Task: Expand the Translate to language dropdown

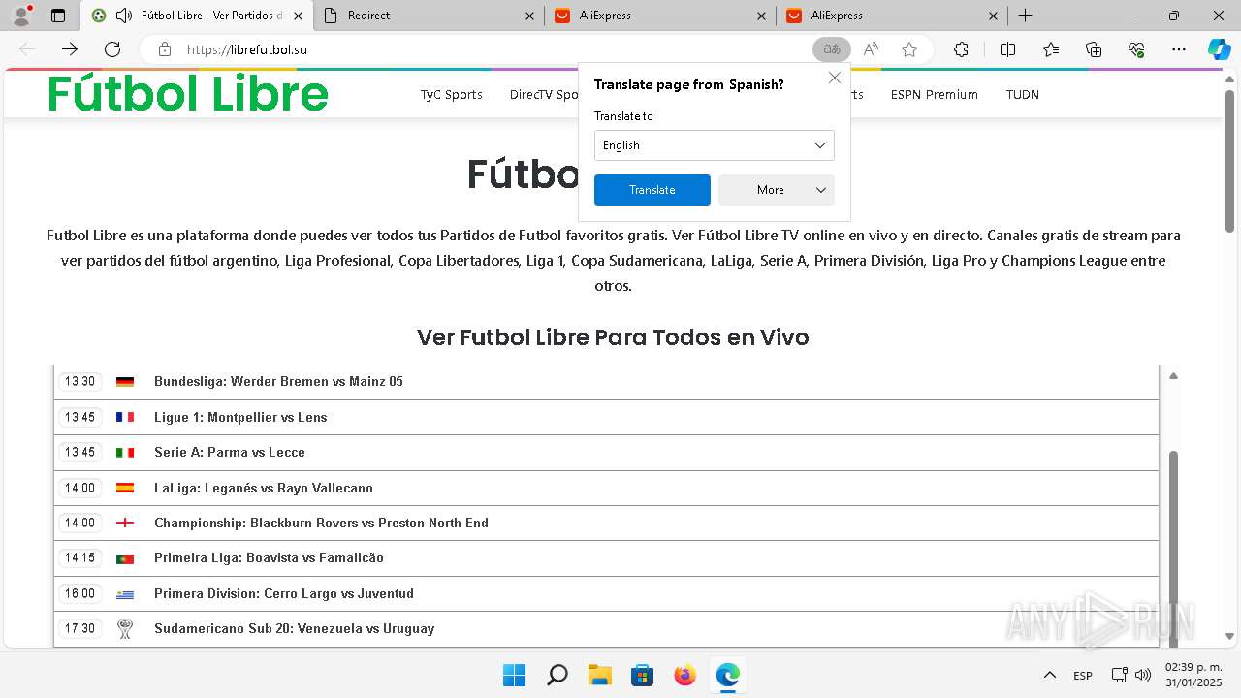Action: point(715,145)
